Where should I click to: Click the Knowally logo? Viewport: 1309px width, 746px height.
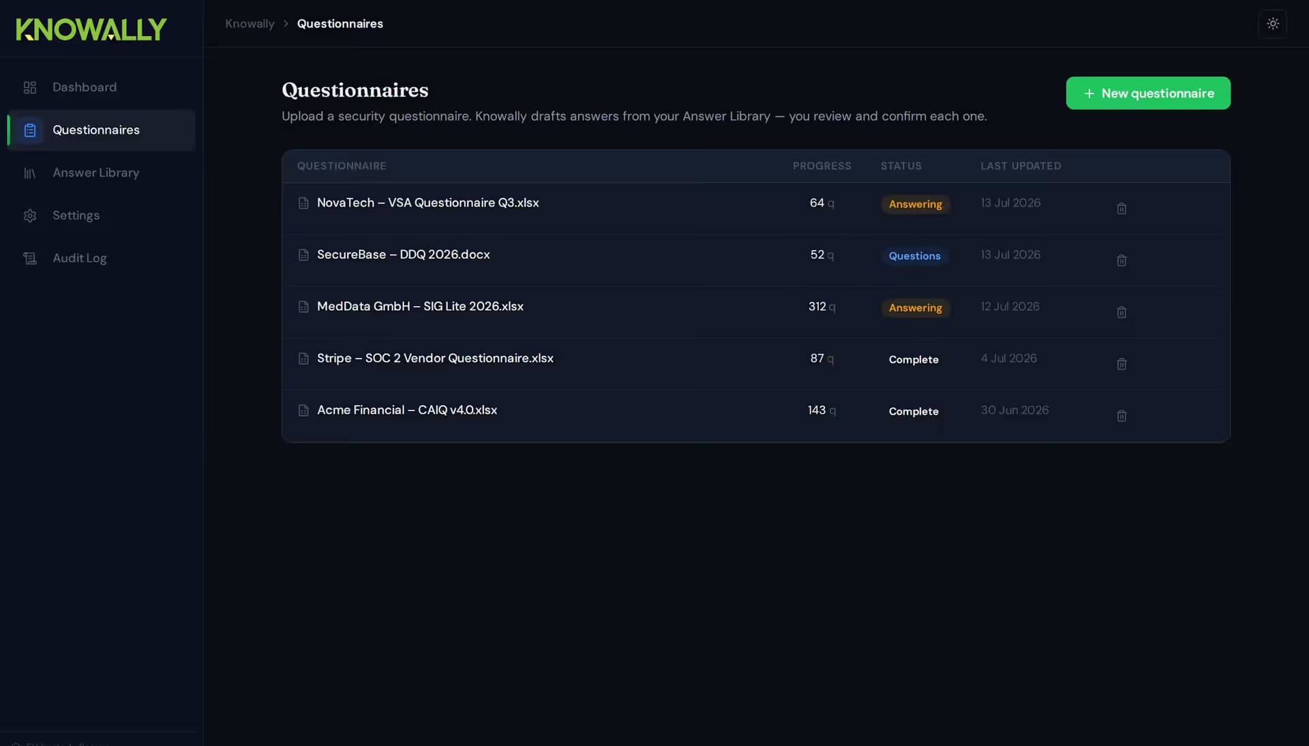tap(91, 29)
